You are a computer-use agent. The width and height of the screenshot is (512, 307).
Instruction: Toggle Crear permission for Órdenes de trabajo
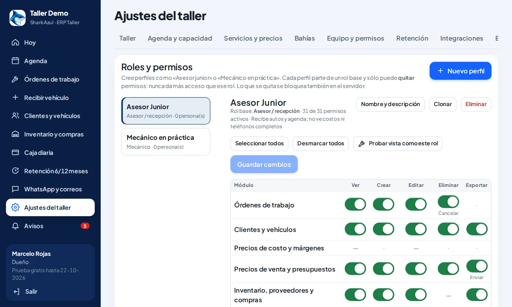point(384,204)
